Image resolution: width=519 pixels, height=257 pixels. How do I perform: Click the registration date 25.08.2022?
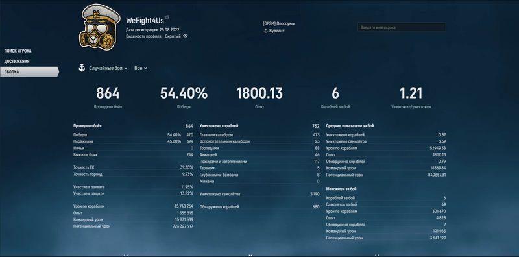tap(169, 29)
